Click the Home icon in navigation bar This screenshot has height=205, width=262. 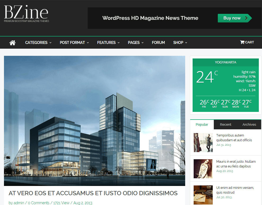tap(12, 43)
